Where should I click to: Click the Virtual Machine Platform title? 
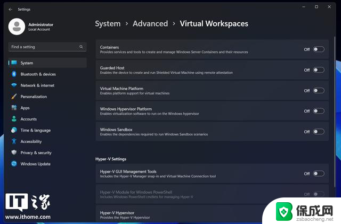click(x=121, y=89)
